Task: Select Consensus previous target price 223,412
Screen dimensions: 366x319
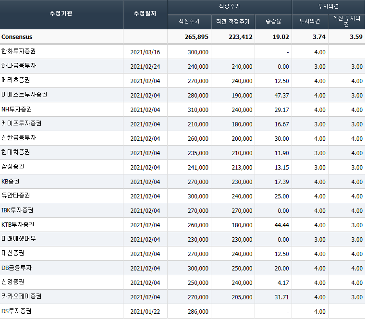Action: 241,37
